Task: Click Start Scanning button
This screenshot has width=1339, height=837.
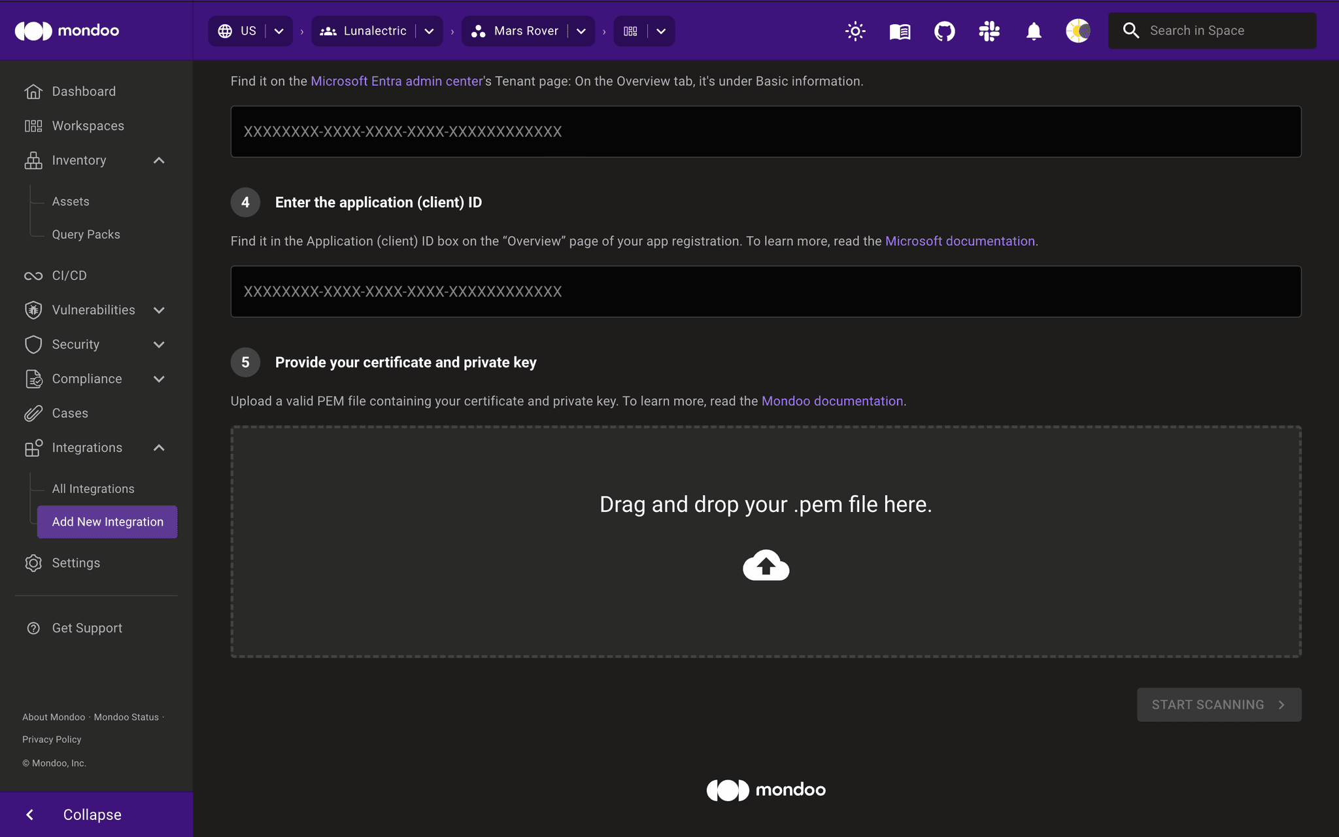Action: pos(1219,704)
